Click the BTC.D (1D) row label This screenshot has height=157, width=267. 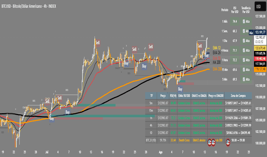click(x=151, y=140)
